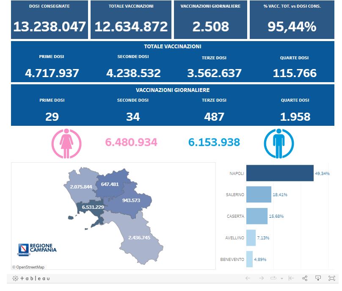Click the Regione Campania logo

point(37,249)
